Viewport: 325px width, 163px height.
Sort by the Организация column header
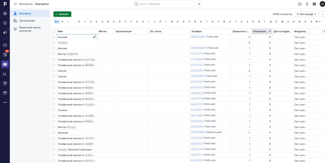coord(131,31)
